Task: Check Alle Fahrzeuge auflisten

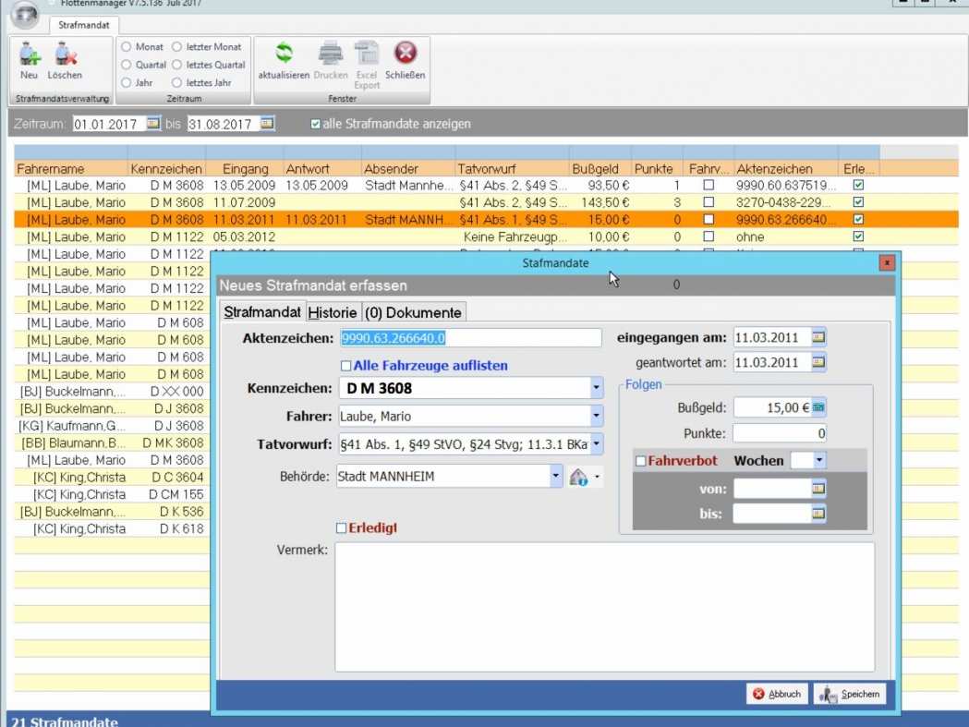Action: click(346, 366)
